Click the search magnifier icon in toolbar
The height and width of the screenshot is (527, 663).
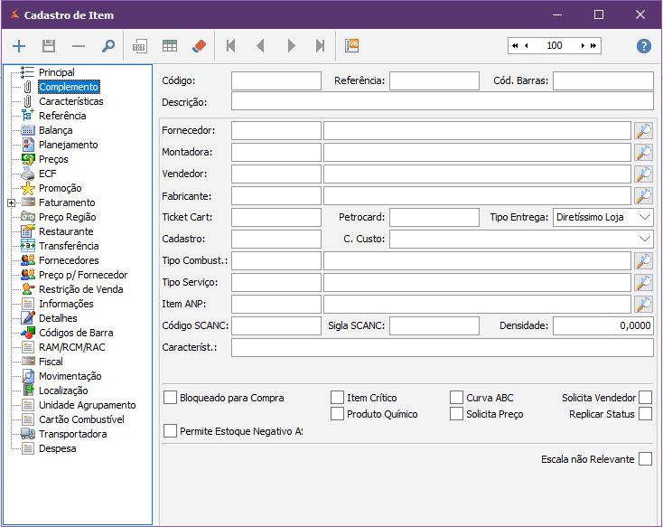(108, 46)
